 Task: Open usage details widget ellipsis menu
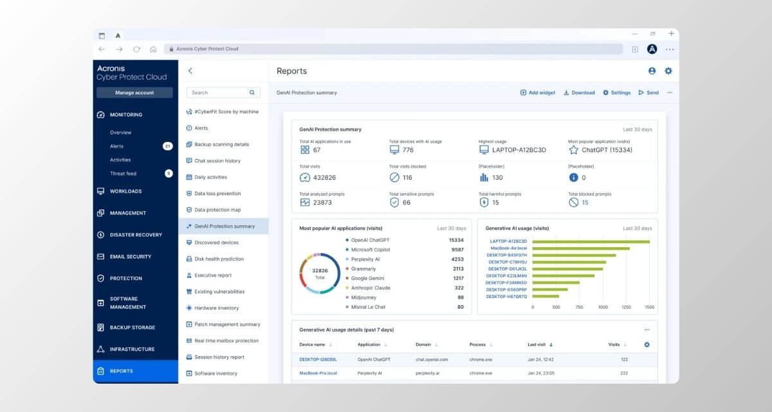(x=647, y=330)
